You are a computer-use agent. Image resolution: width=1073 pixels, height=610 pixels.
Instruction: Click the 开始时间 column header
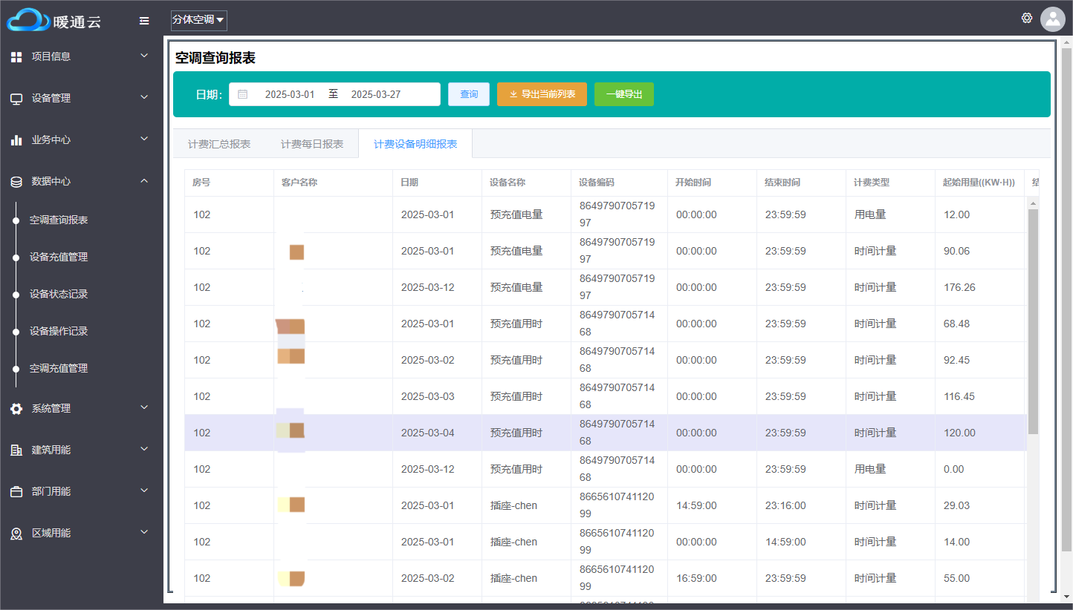712,183
